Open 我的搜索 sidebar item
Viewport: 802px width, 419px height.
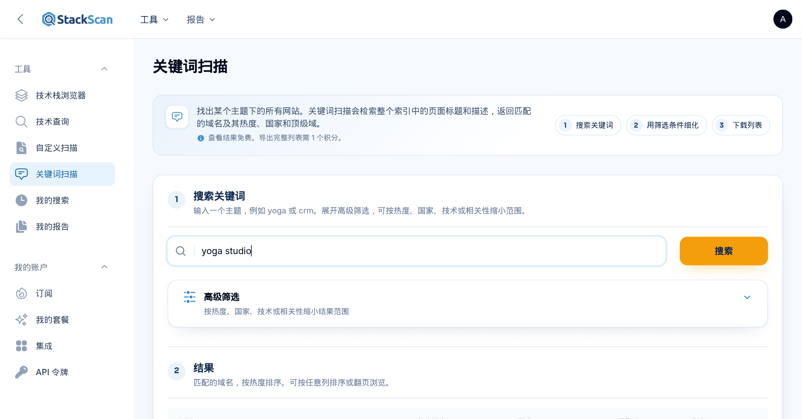(62, 200)
